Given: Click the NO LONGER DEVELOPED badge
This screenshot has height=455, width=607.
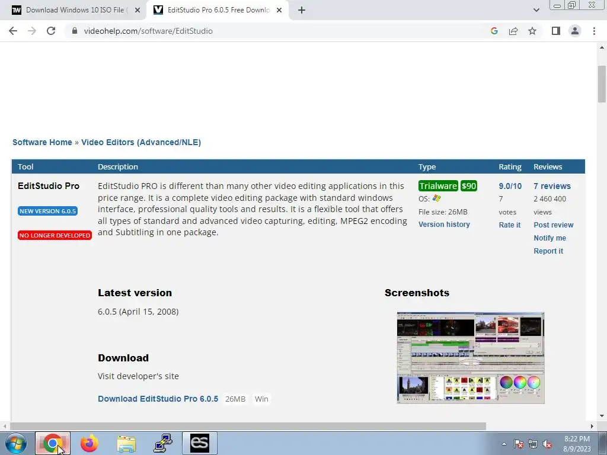Looking at the screenshot, I should pyautogui.click(x=55, y=235).
